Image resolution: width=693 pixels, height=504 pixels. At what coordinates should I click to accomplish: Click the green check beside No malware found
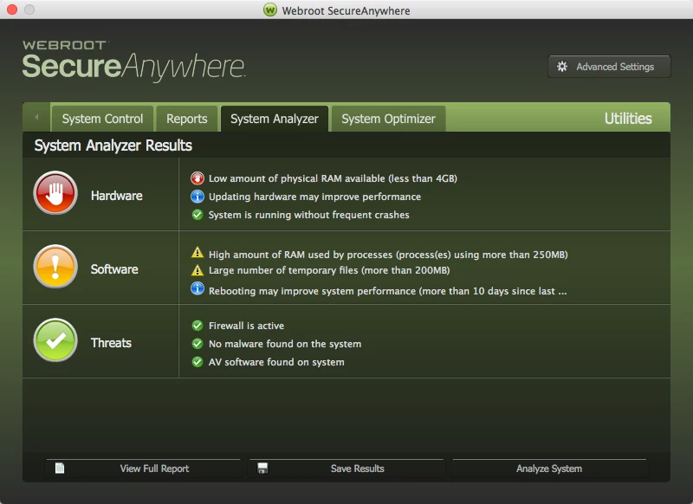coord(198,344)
